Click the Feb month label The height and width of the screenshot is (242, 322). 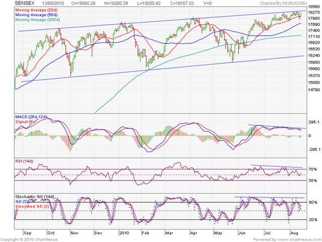[x=145, y=233]
